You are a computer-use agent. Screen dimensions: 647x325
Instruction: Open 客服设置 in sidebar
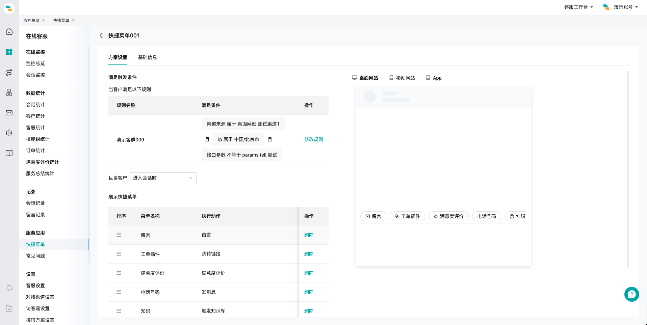tap(35, 286)
